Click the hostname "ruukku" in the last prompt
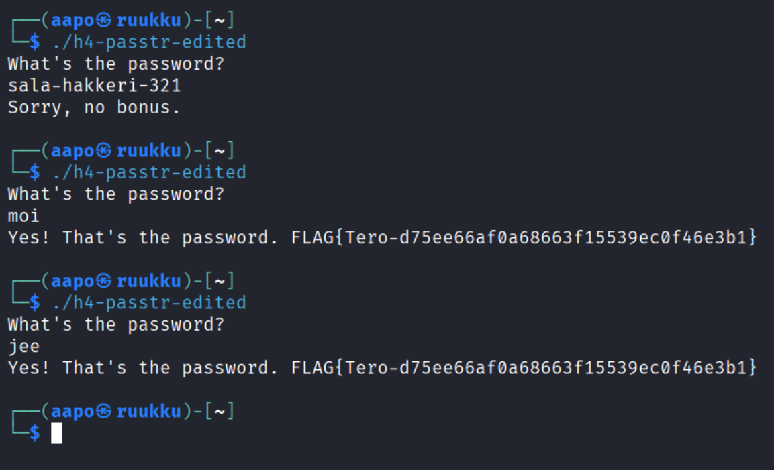Image resolution: width=774 pixels, height=470 pixels. (x=149, y=411)
